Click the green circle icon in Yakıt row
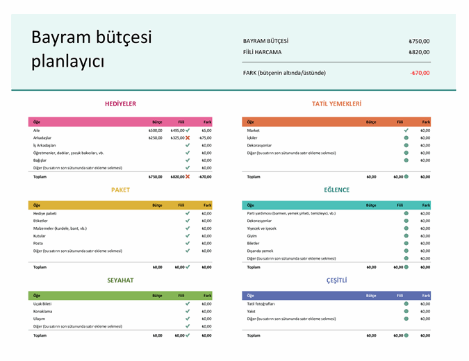The height and width of the screenshot is (361, 469). (x=406, y=311)
